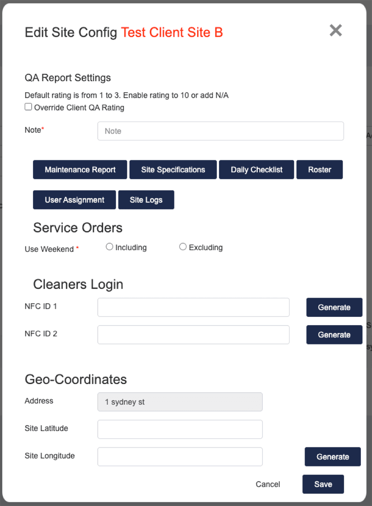Open the Daily Checklist

257,170
